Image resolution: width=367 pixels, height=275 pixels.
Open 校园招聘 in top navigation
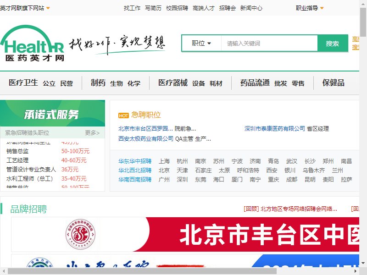tap(177, 8)
